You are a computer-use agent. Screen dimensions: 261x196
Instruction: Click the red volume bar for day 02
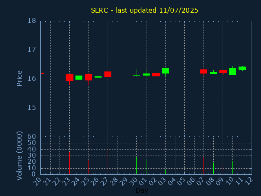click(x=156, y=169)
